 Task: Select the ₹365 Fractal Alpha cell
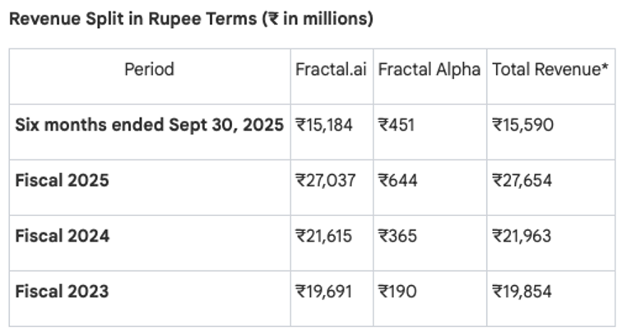(x=397, y=236)
